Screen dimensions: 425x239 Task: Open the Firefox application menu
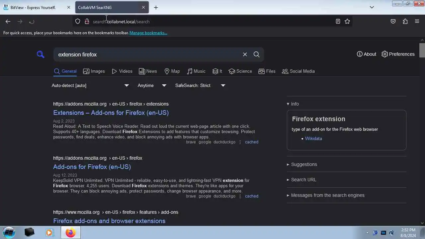[x=417, y=22]
